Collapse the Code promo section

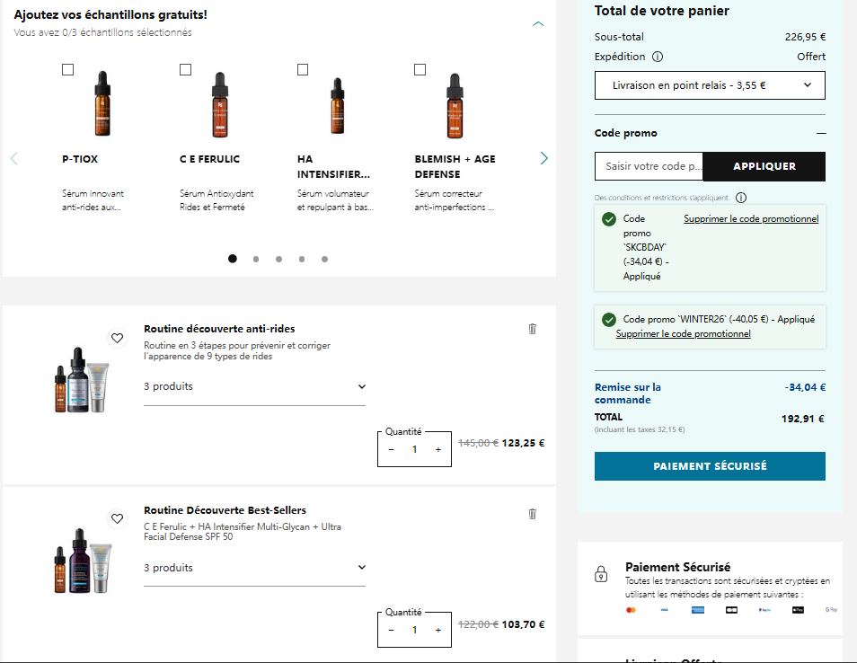[x=820, y=133]
